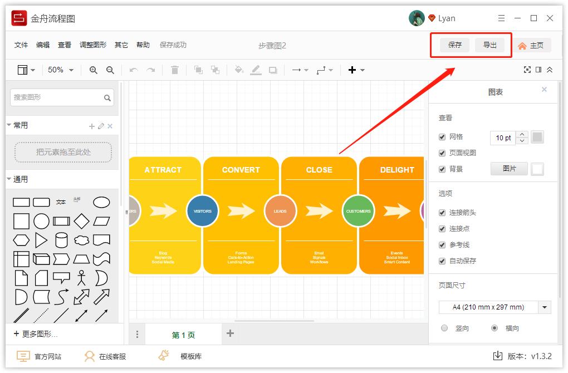Select the 竖向 orientation radio button
Image resolution: width=568 pixels, height=373 pixels.
point(444,328)
